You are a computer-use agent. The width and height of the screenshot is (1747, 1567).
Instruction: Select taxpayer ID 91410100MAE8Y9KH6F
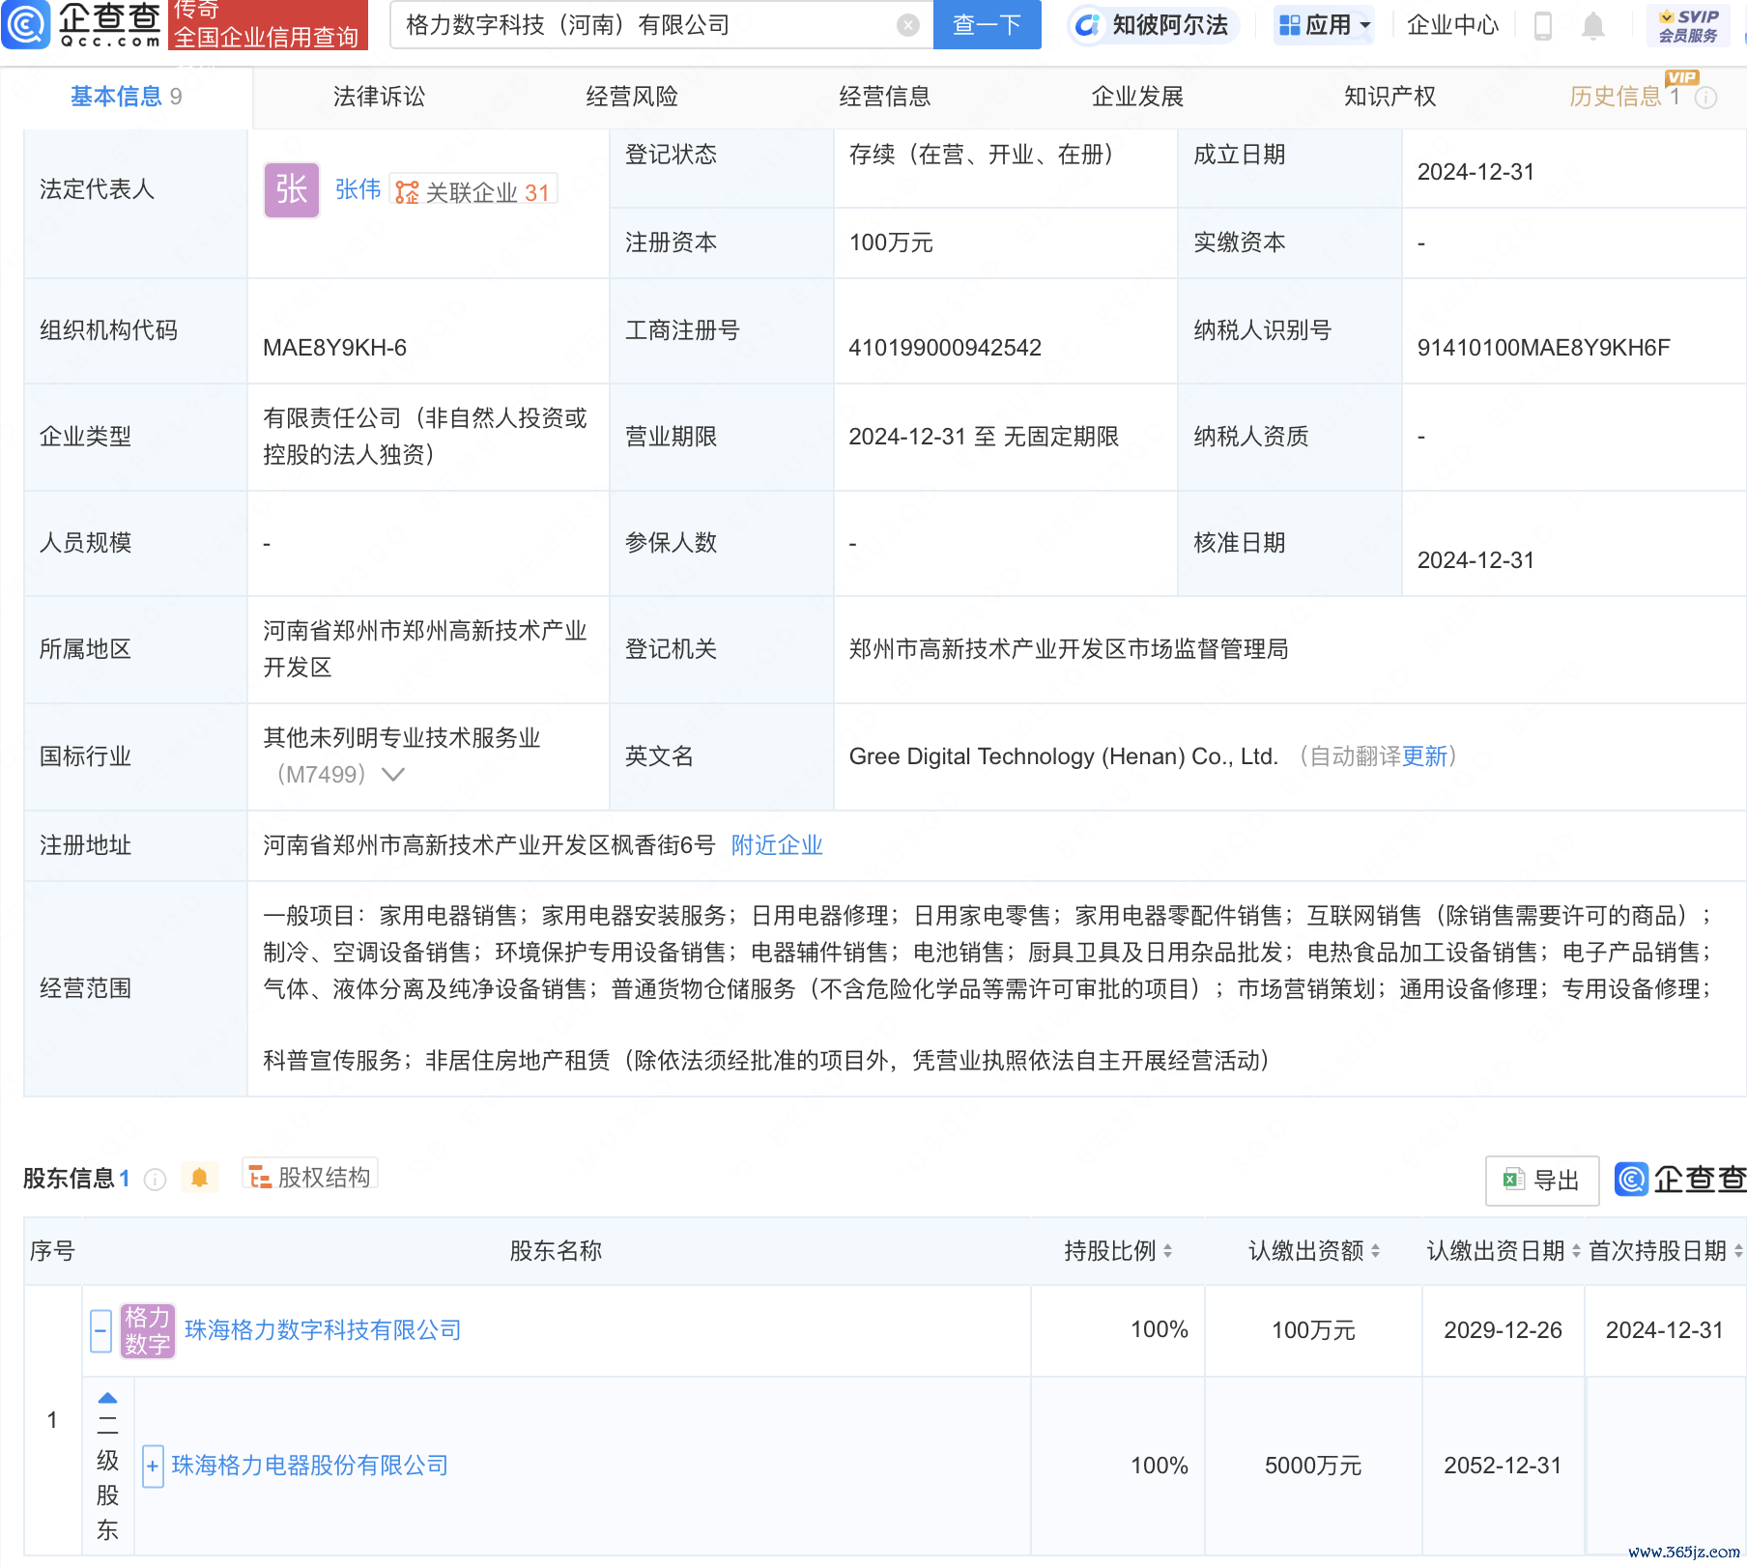1543,348
